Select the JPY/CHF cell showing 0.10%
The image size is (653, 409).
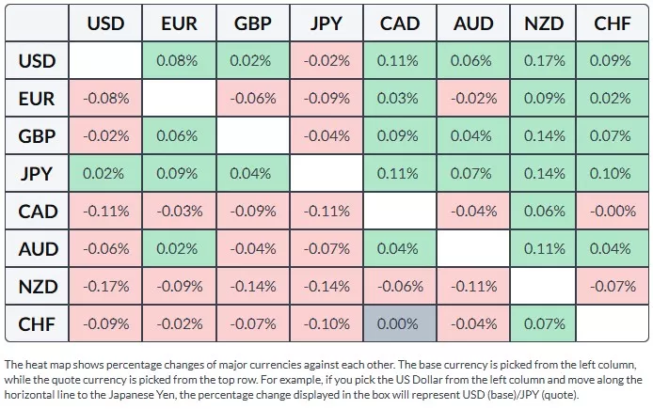[613, 173]
